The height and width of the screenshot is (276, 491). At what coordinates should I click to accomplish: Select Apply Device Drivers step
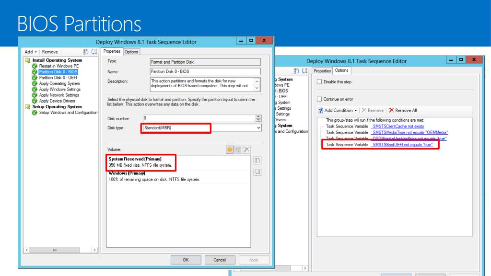pos(57,101)
